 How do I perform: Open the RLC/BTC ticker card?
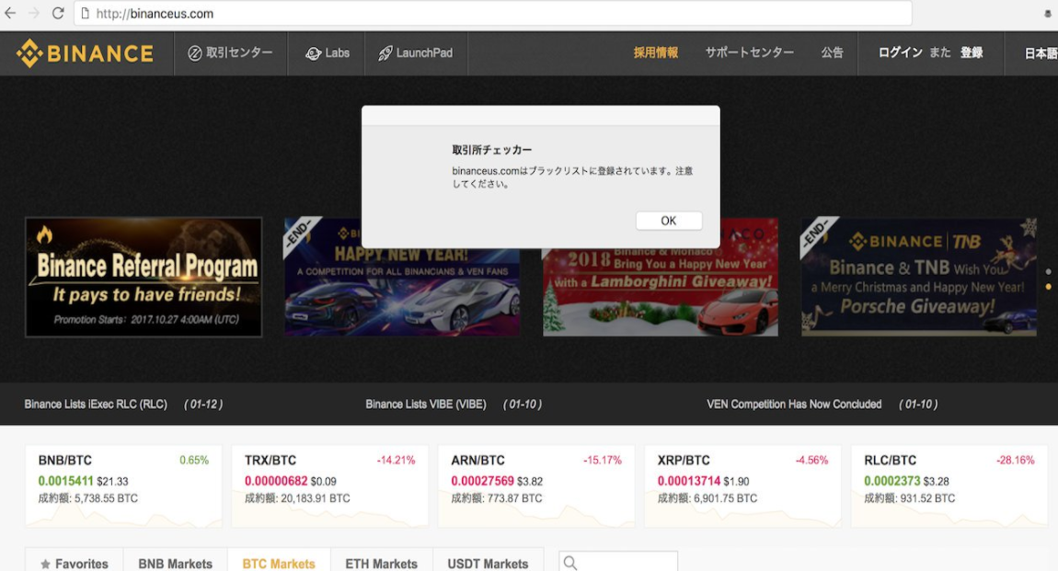(949, 485)
